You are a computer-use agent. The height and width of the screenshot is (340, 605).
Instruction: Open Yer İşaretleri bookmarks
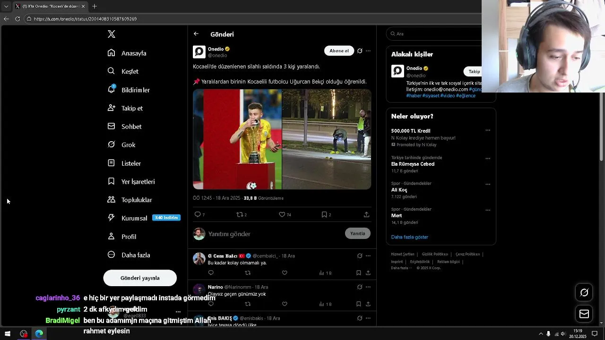tap(131, 181)
